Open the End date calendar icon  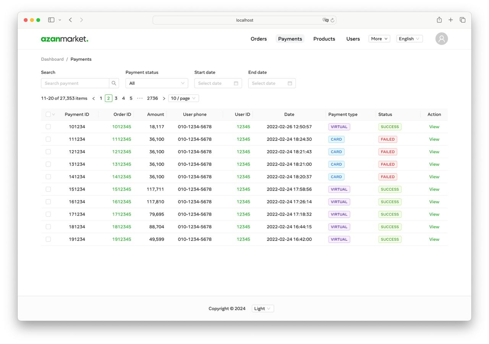[x=290, y=83]
